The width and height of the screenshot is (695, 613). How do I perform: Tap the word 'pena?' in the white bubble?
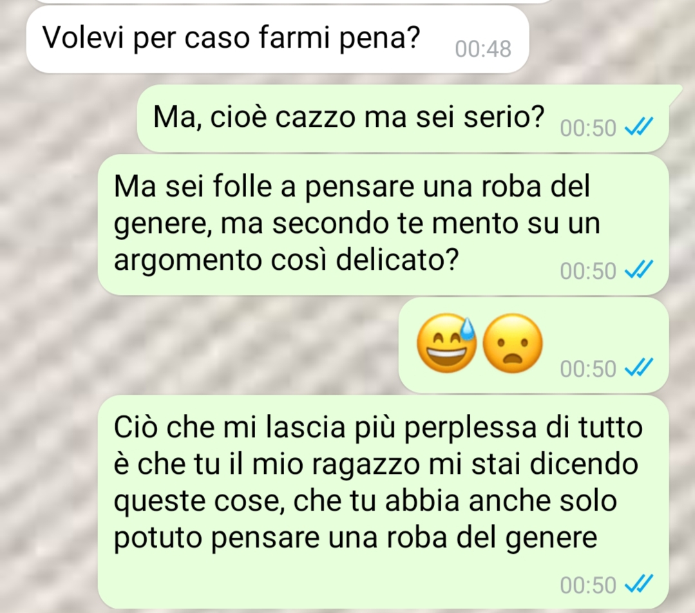tap(379, 39)
